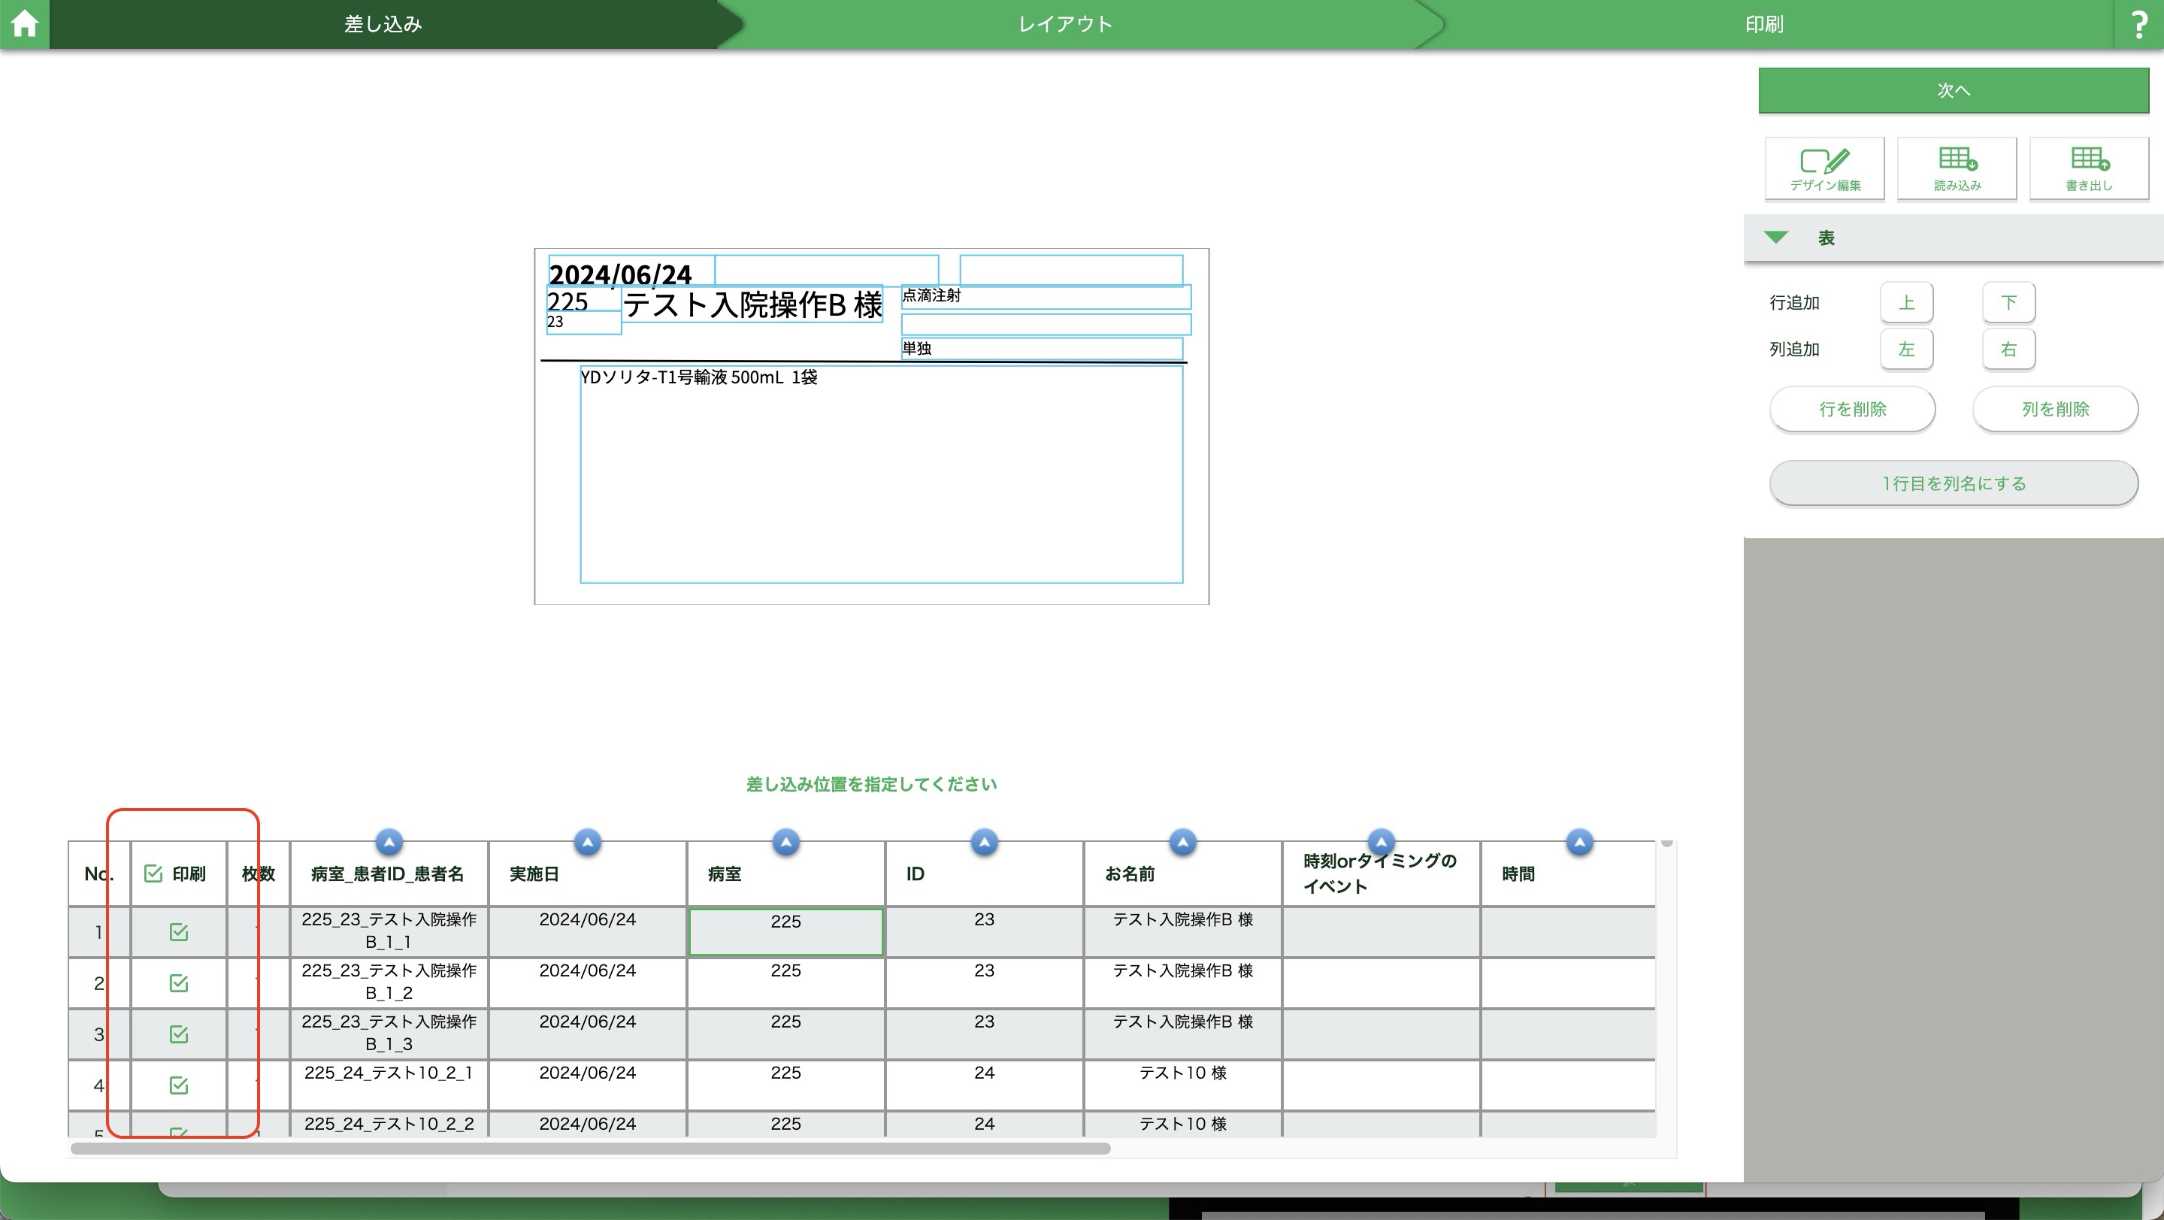Click the 書き出し export table icon
Screen dimensions: 2164x1220
(2088, 169)
